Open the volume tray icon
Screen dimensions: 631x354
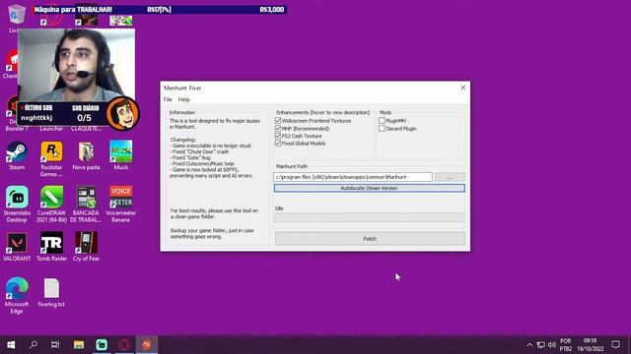552,345
